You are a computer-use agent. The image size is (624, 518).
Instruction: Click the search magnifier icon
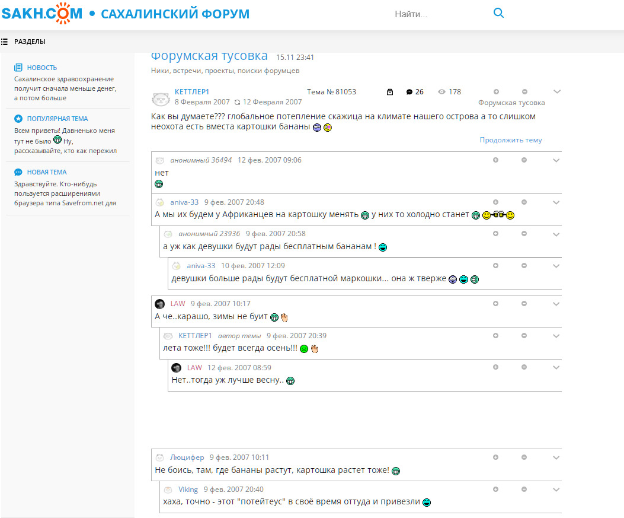(x=498, y=13)
